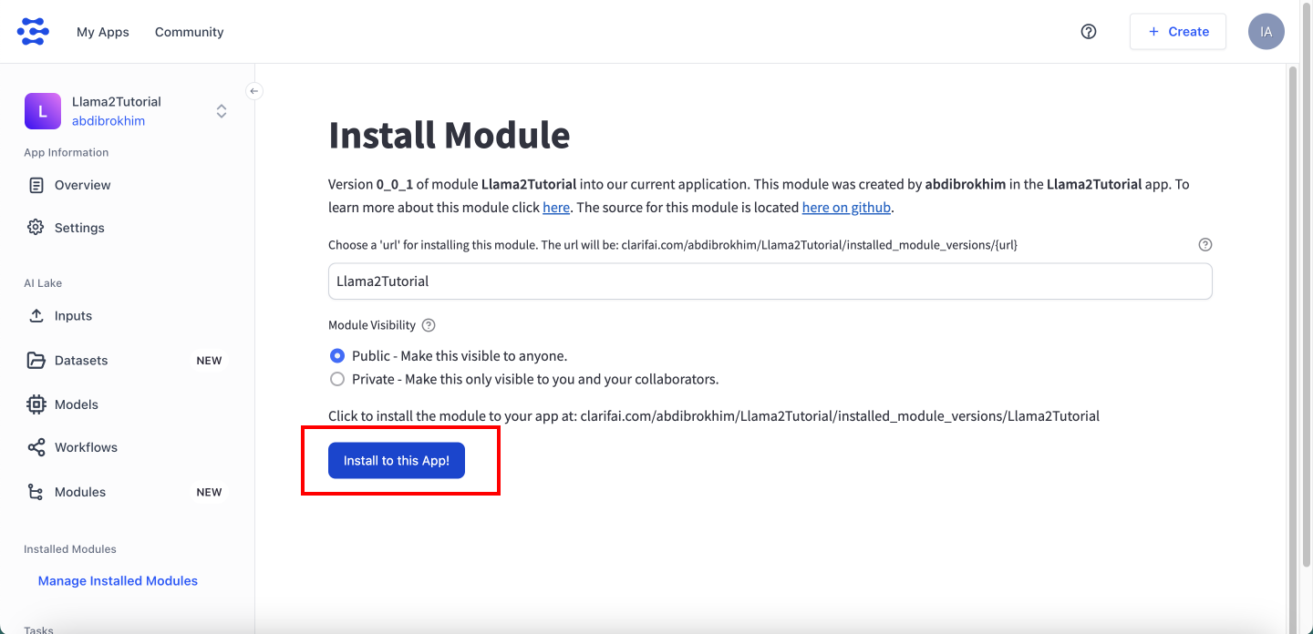The height and width of the screenshot is (634, 1313).
Task: Open the help question mark icon
Action: pyautogui.click(x=1088, y=31)
